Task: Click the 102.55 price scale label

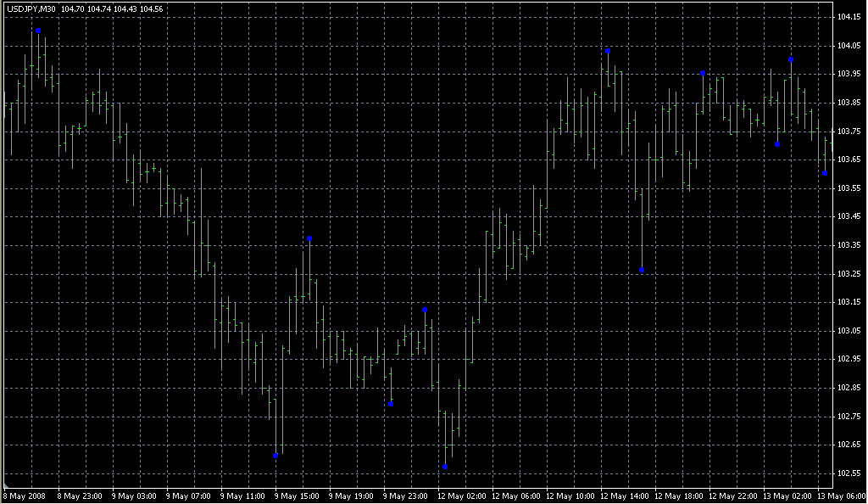Action: pos(849,473)
